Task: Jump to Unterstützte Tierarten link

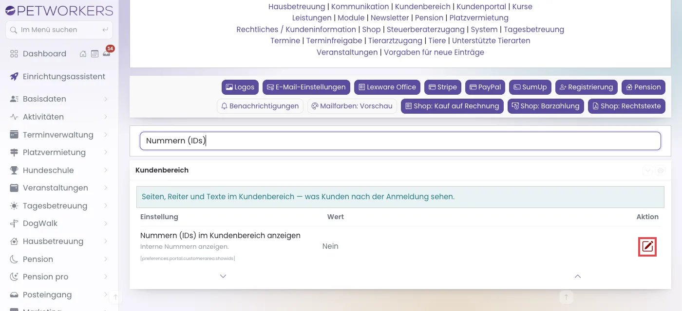Action: [x=491, y=41]
